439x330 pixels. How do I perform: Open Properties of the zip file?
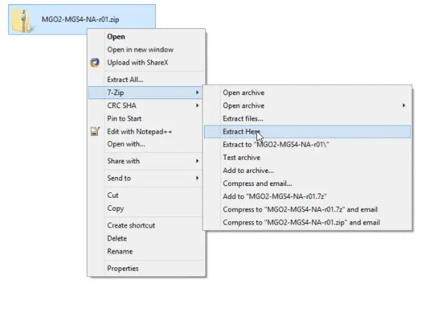click(x=147, y=268)
